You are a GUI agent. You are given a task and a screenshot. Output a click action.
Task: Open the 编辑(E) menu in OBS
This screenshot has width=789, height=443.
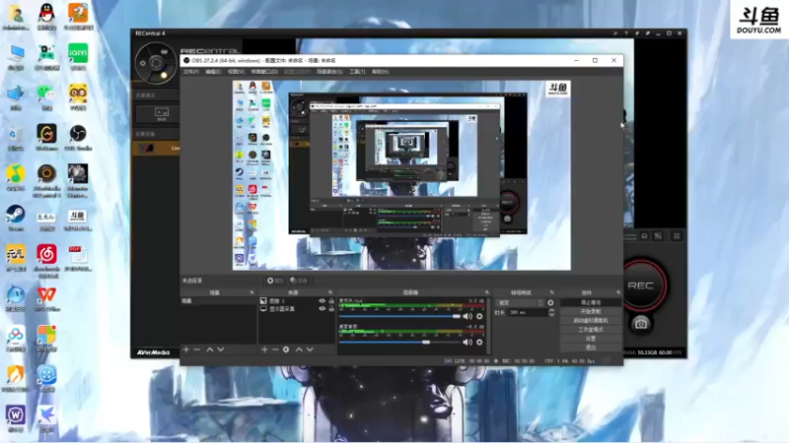(213, 72)
